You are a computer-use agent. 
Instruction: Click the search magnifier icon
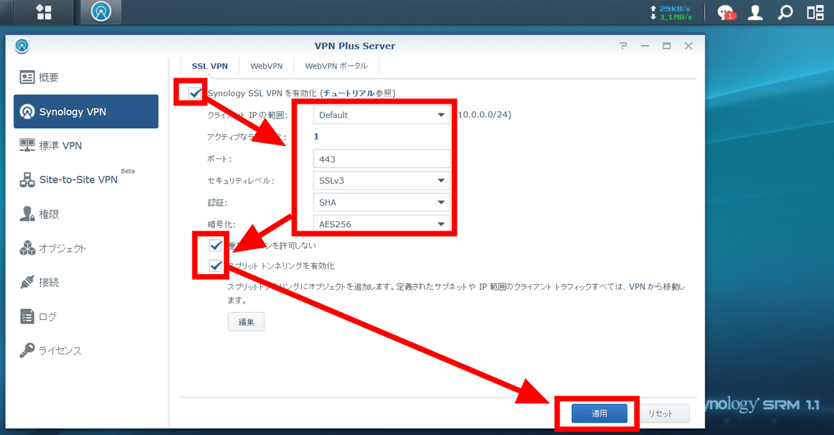(x=785, y=13)
